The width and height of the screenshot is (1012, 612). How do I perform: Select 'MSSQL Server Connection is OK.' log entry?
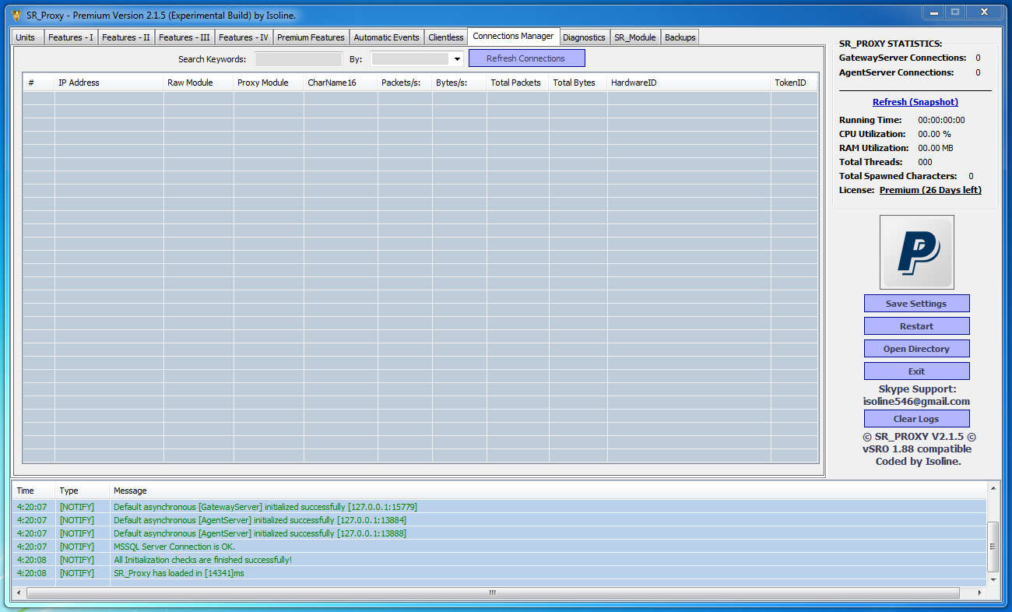[x=500, y=547]
